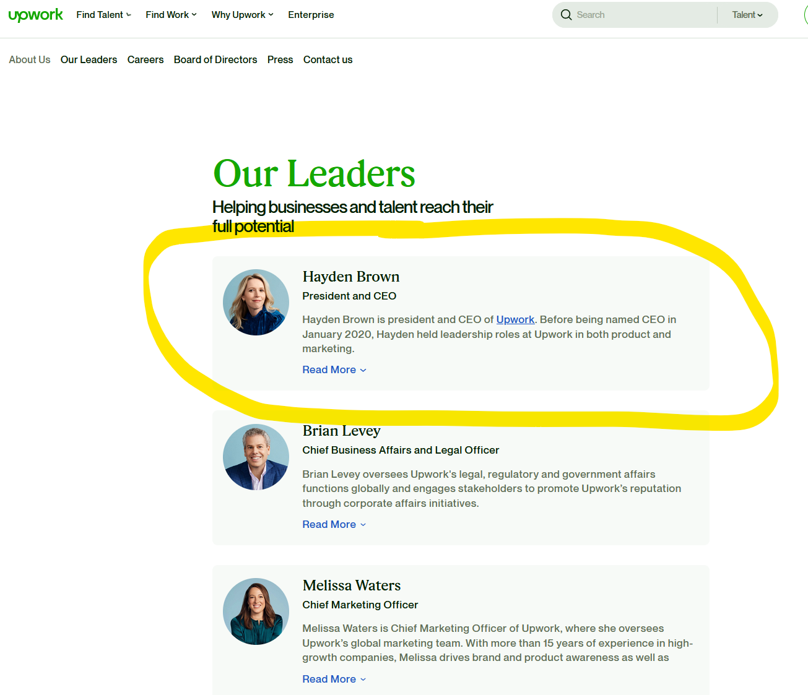Expand Read More for Brian Levey
This screenshot has height=695, width=808.
coord(334,524)
